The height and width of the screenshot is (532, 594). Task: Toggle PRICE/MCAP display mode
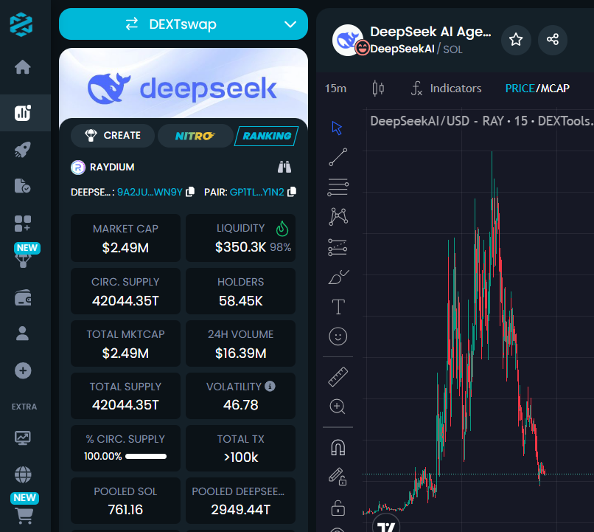pos(537,88)
